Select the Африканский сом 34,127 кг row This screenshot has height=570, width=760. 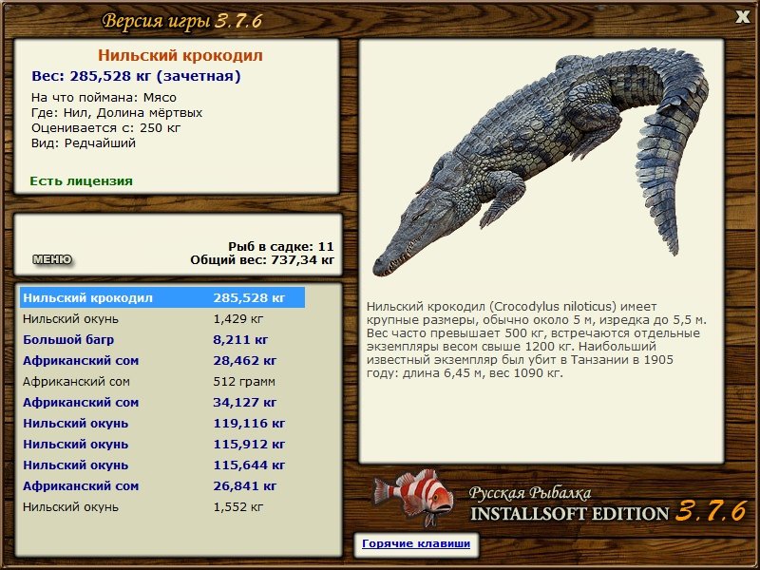[162, 402]
